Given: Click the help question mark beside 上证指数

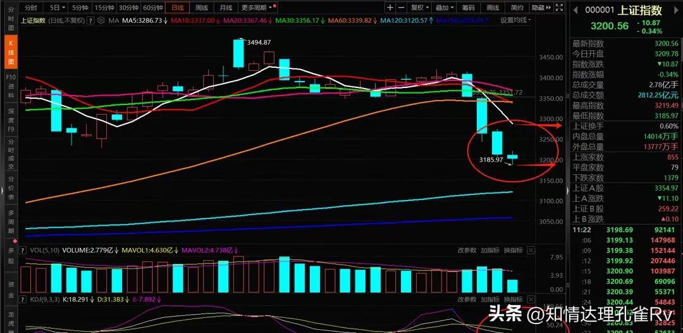Looking at the screenshot, I should point(90,20).
